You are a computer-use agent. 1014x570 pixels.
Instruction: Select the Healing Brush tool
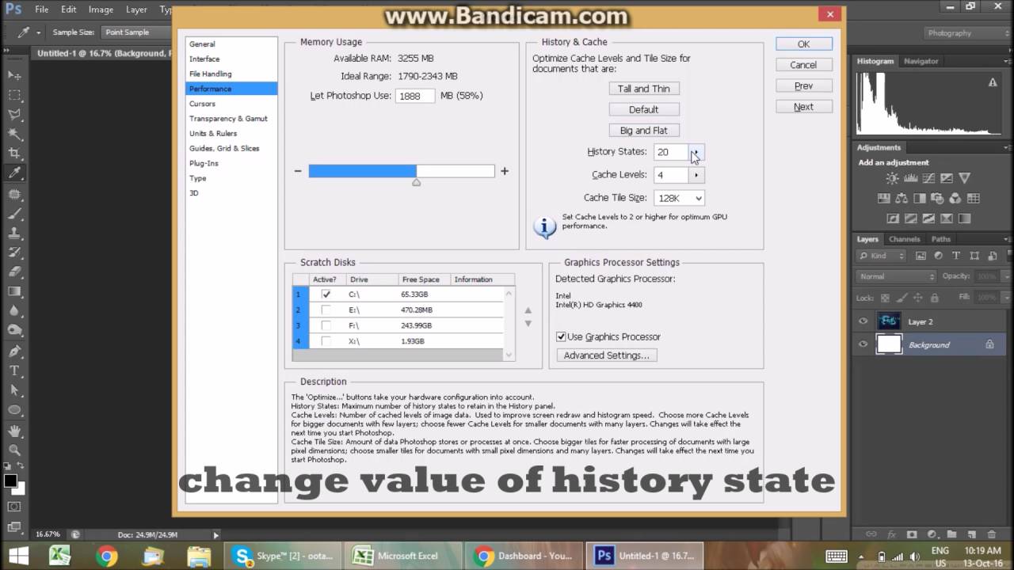pyautogui.click(x=14, y=193)
